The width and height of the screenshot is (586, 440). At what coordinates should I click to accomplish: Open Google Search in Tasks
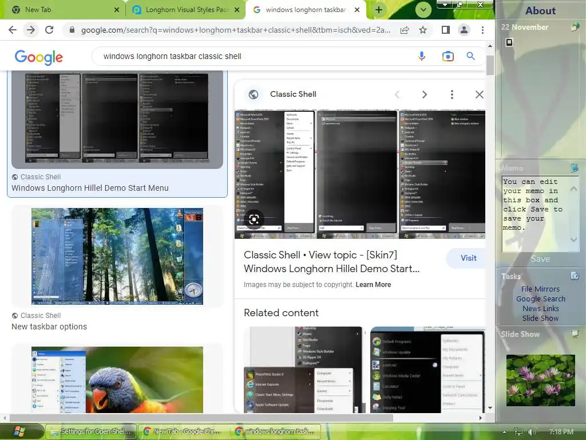[540, 298]
